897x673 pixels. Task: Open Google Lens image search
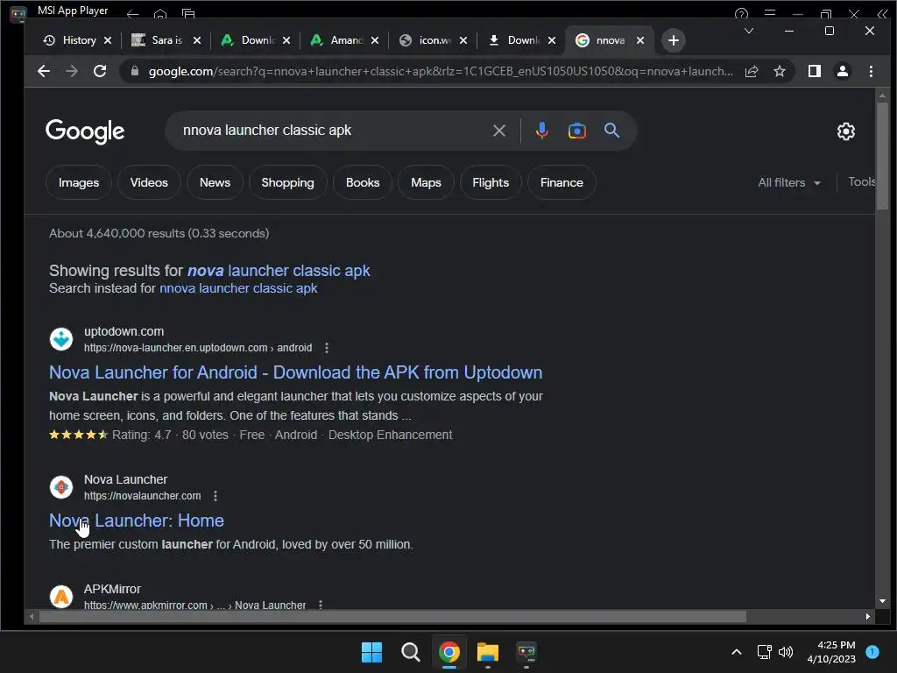click(x=576, y=131)
